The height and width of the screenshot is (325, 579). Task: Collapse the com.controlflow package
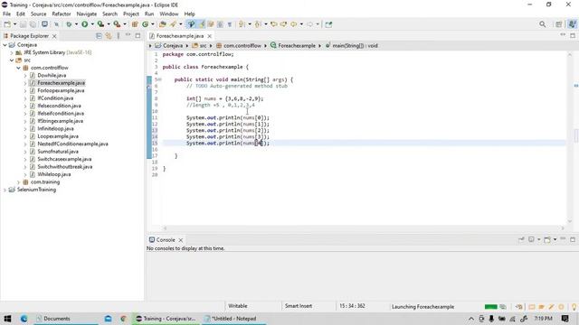pos(18,68)
